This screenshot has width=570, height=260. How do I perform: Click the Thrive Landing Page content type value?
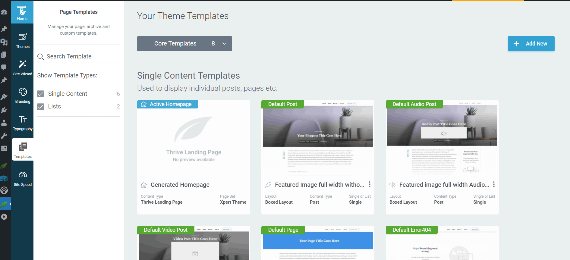(162, 202)
